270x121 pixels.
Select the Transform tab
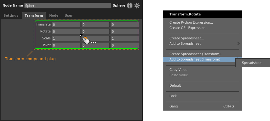tap(34, 15)
